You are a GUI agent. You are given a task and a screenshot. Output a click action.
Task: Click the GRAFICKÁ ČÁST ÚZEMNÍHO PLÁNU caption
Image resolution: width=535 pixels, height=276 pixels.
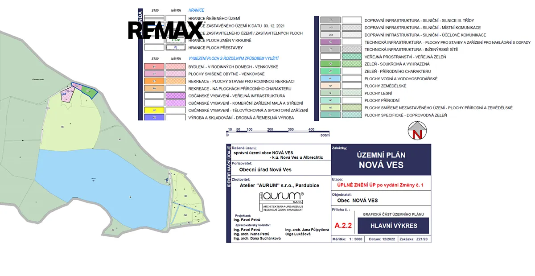[x=394, y=214]
